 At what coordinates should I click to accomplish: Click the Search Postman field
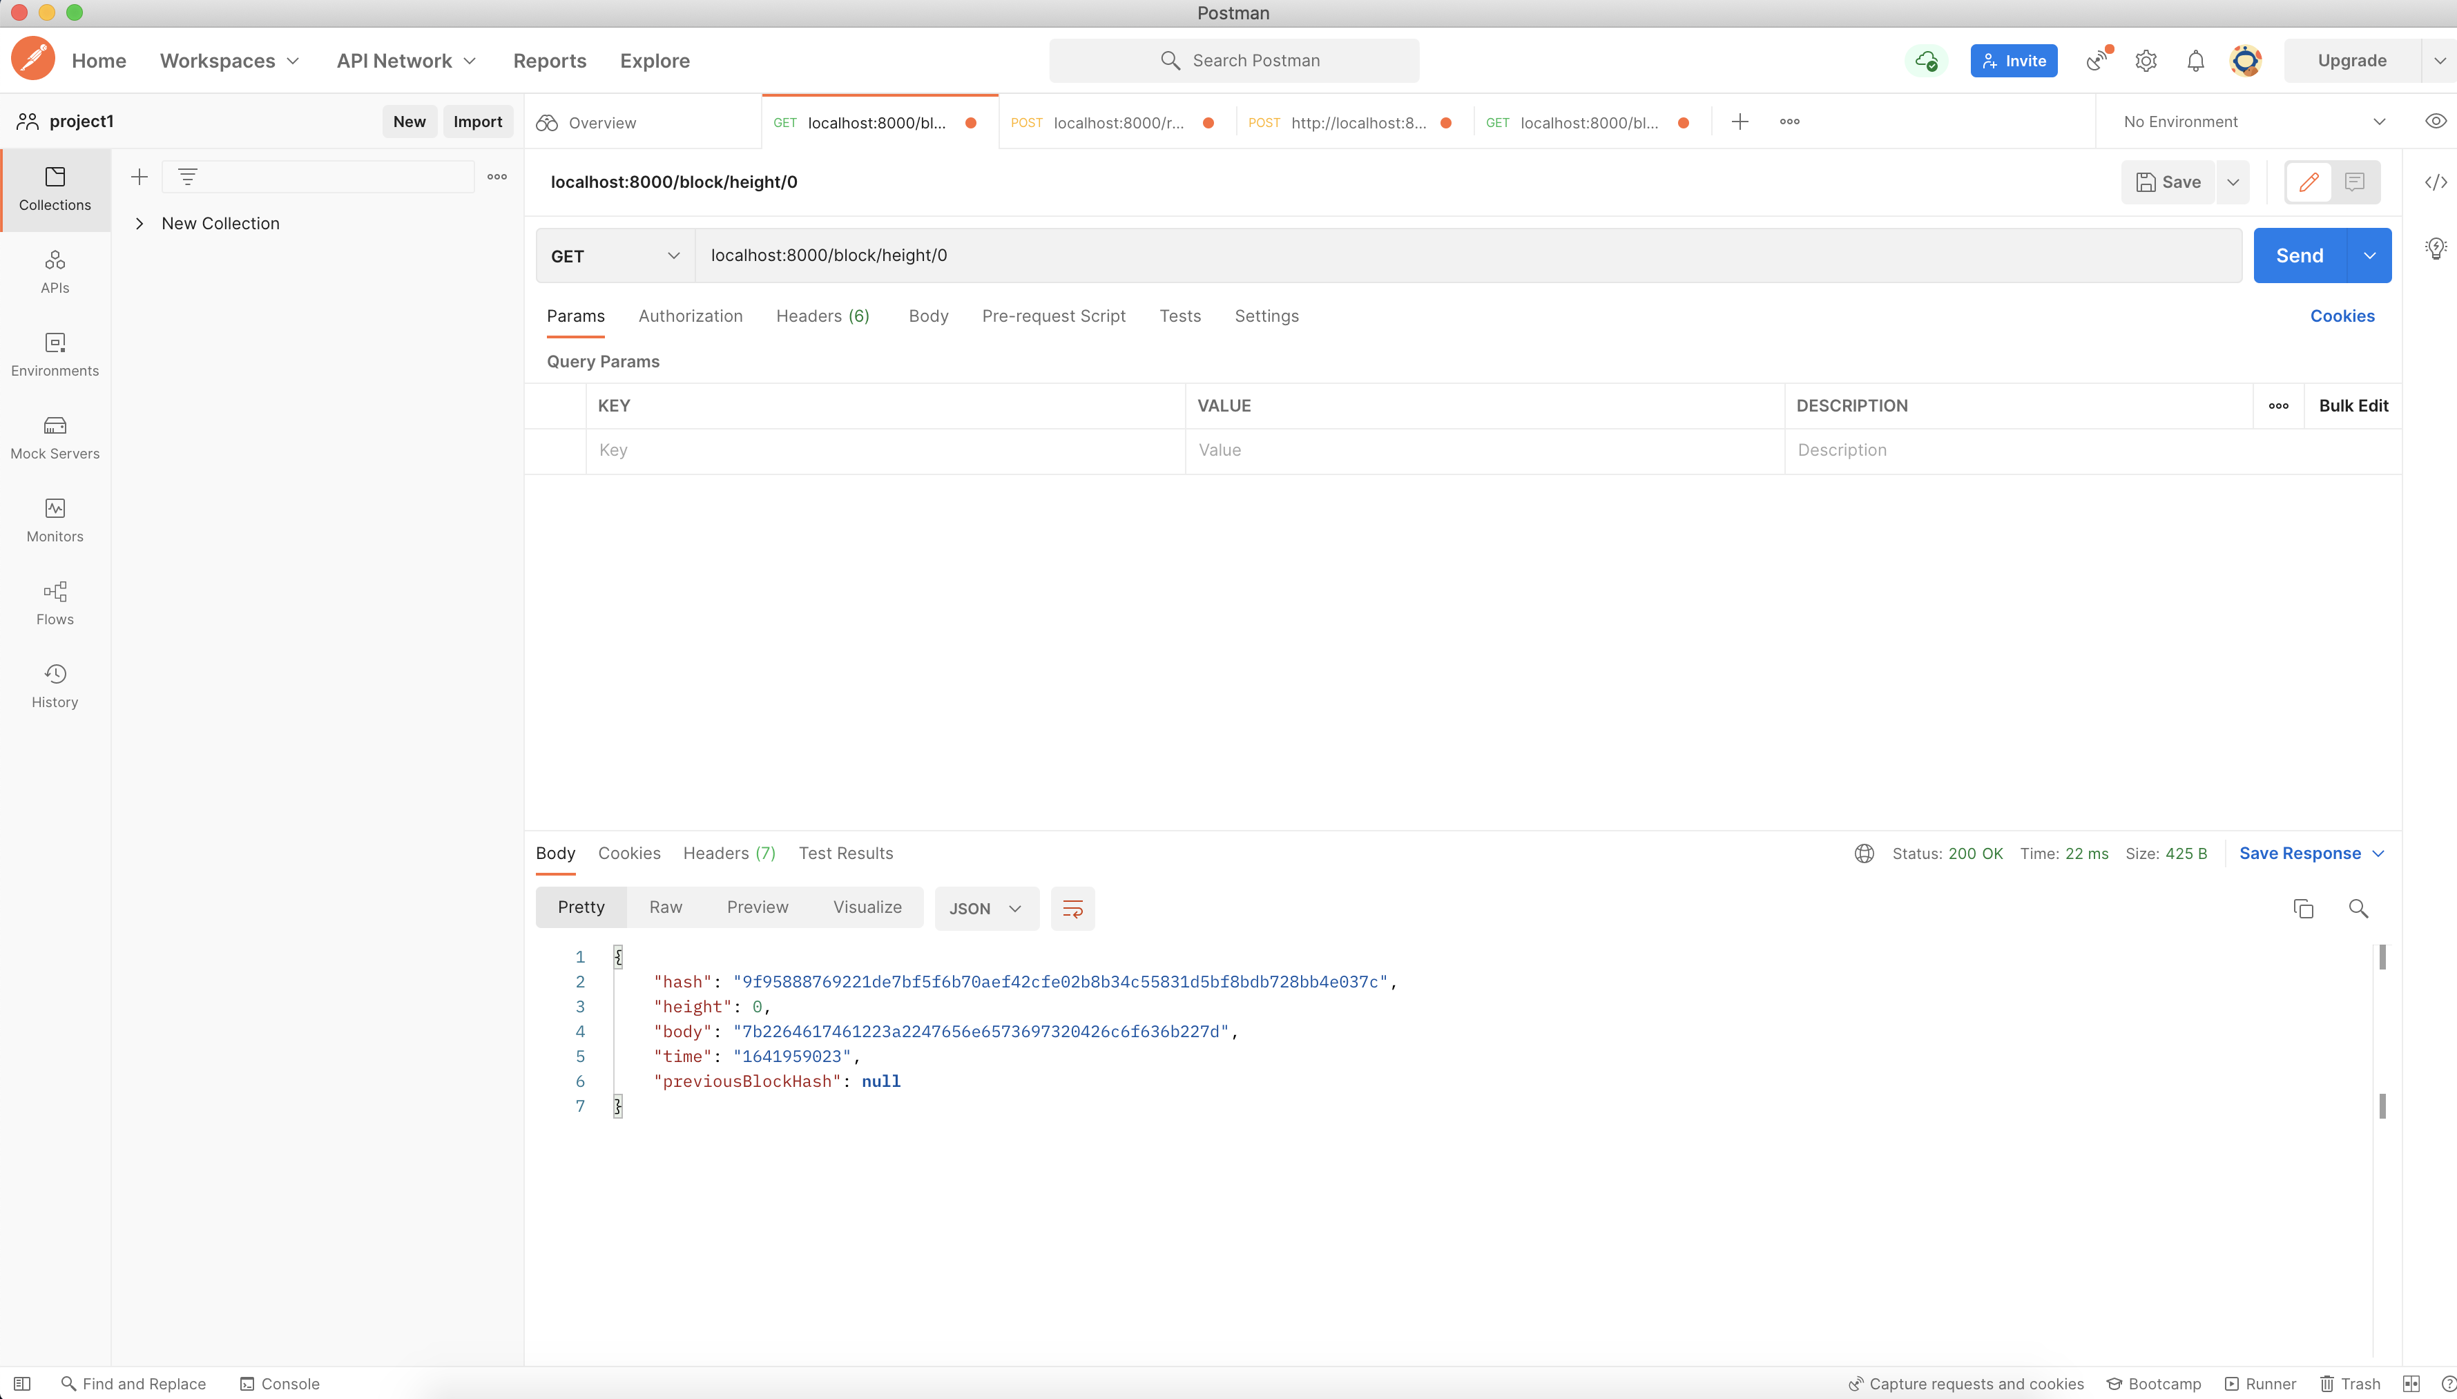point(1234,61)
